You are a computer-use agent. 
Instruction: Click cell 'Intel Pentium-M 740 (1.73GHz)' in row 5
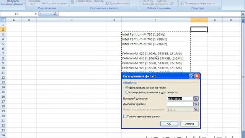pos(156,44)
